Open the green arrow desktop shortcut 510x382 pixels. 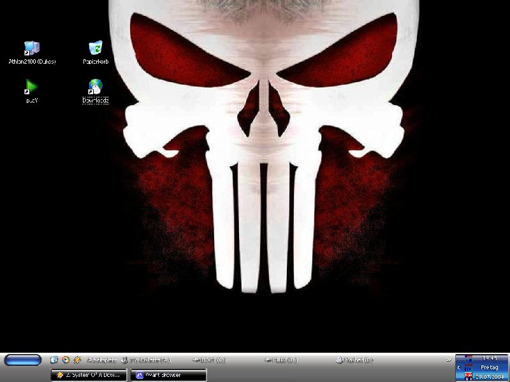point(31,91)
